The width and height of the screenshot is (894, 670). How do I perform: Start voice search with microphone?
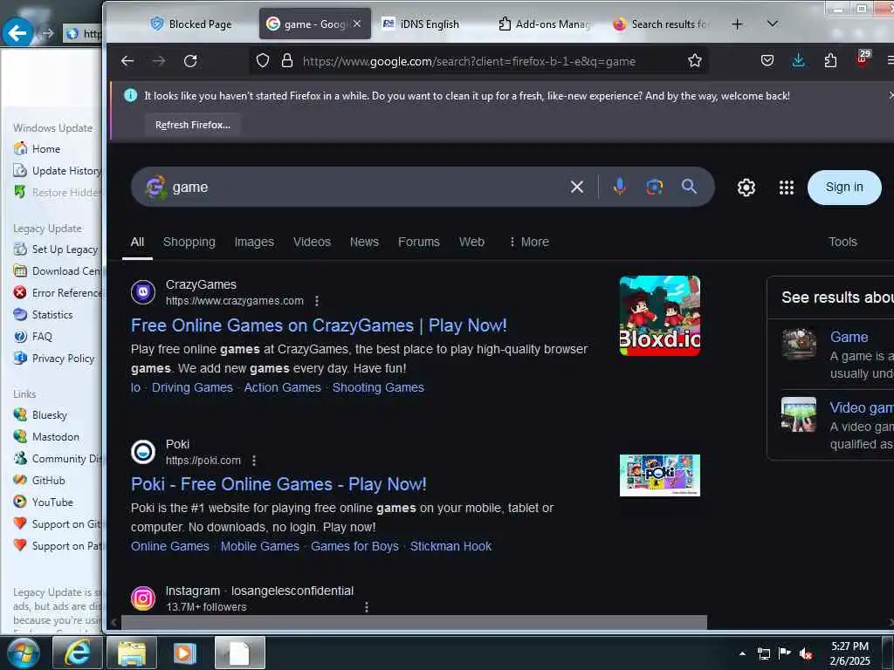(x=620, y=187)
